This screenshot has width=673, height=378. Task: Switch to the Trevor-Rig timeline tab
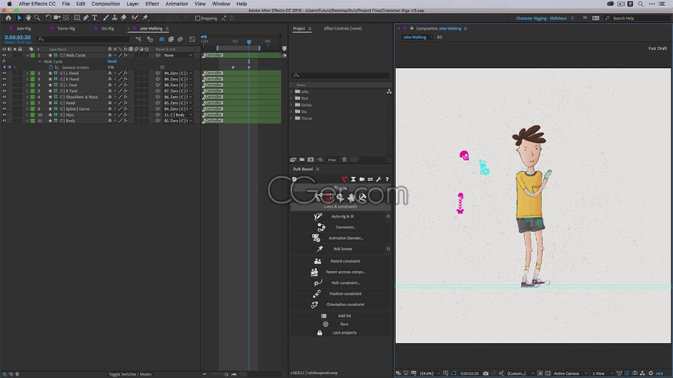tap(66, 28)
